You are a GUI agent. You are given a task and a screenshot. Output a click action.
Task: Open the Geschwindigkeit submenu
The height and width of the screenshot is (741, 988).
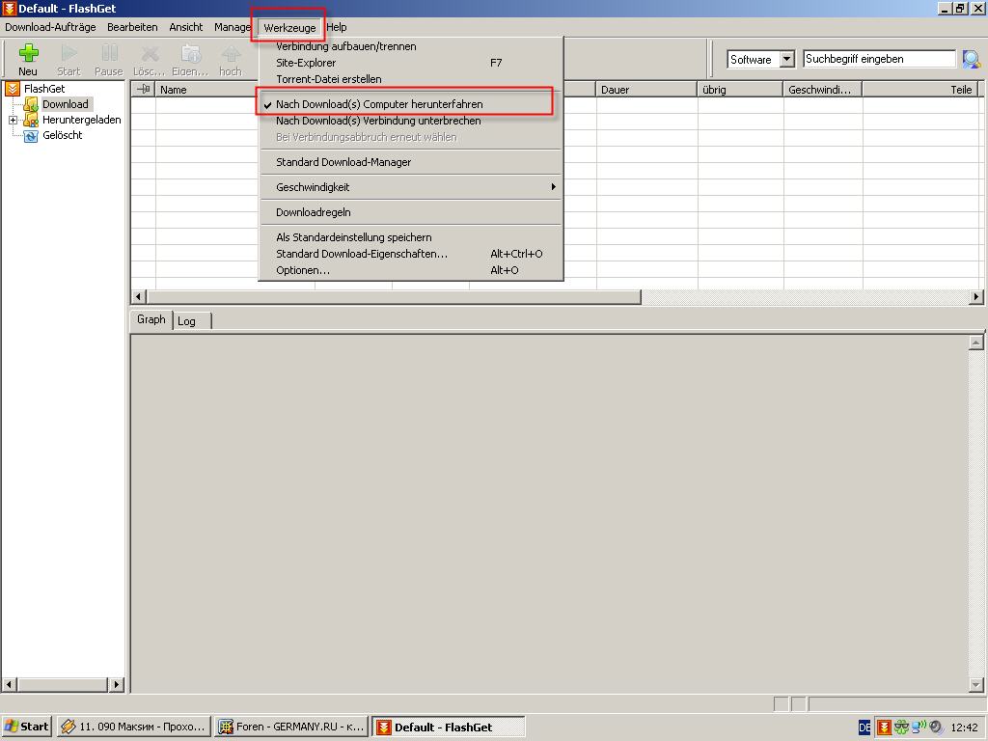[x=411, y=187]
